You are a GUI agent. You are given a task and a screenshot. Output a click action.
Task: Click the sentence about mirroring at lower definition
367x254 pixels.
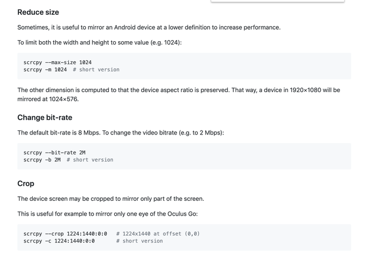click(x=149, y=27)
